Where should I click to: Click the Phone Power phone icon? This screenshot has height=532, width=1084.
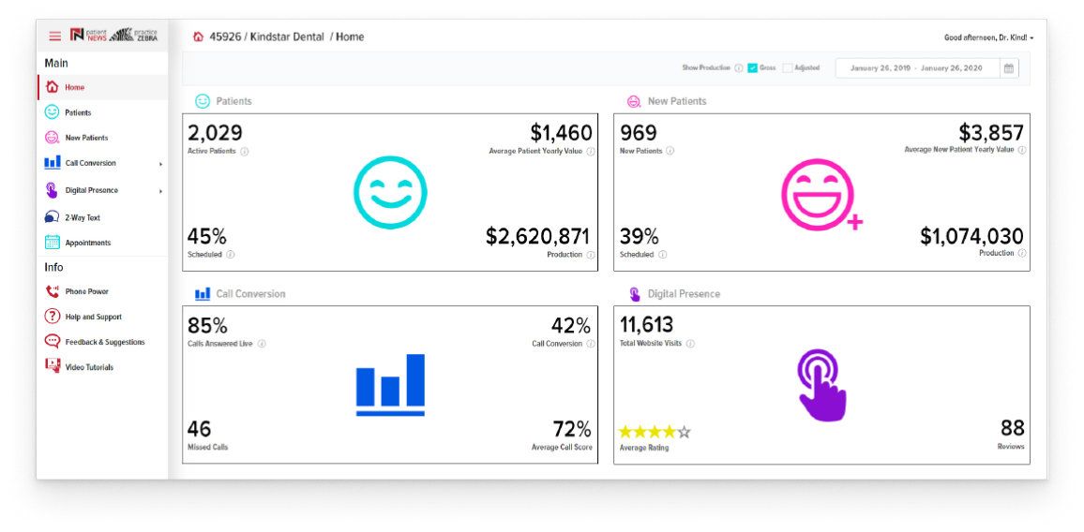[52, 291]
